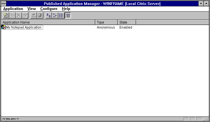
Task: Maximize the Published Application Manager window
Action: [x=206, y=4]
